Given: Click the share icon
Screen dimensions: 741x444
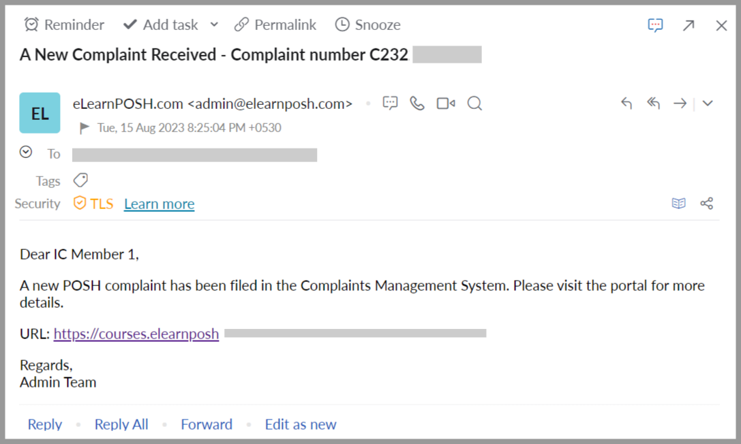Looking at the screenshot, I should click(x=707, y=204).
